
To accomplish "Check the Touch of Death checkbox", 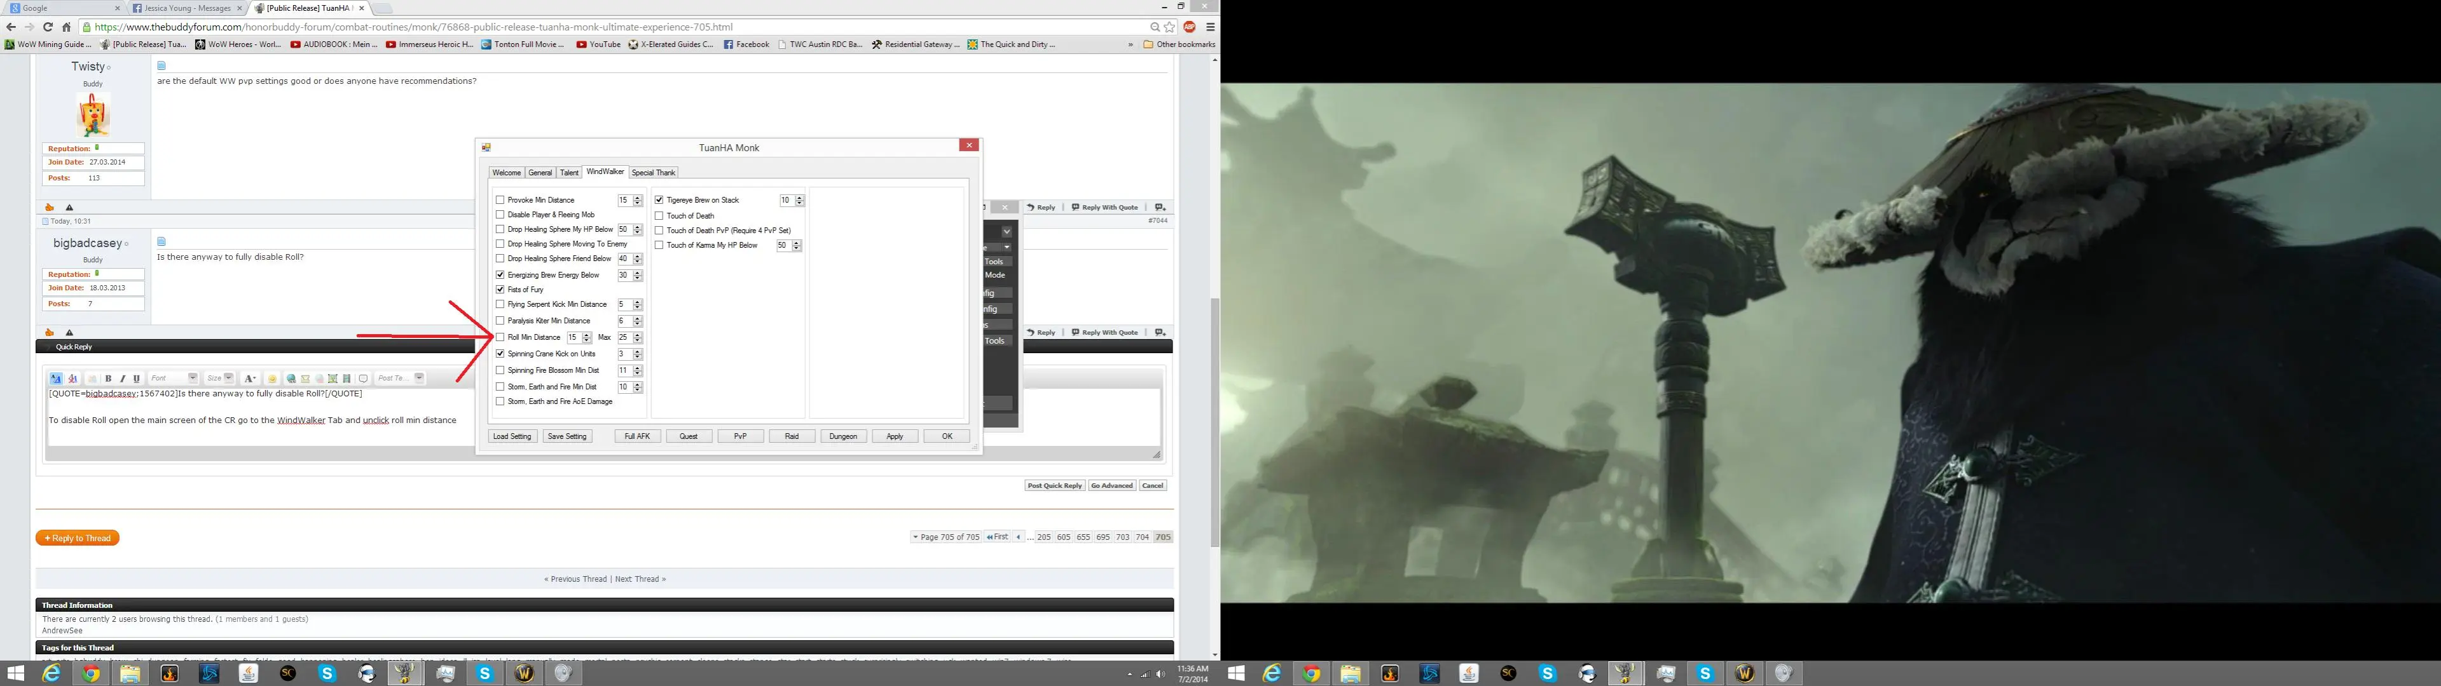I will click(659, 216).
